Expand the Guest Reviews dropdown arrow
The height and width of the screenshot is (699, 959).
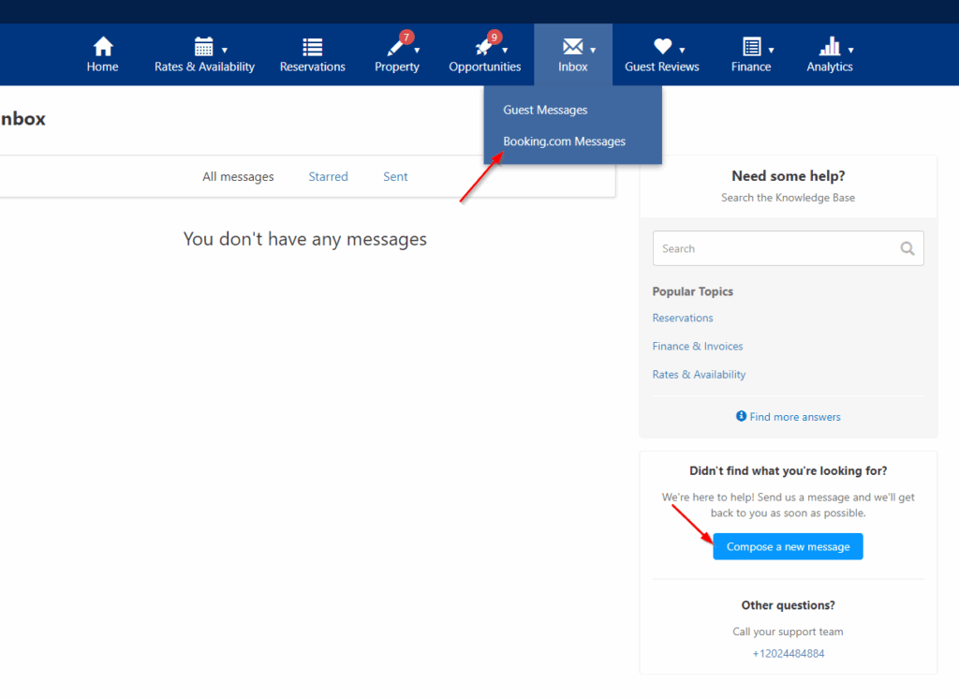click(682, 51)
